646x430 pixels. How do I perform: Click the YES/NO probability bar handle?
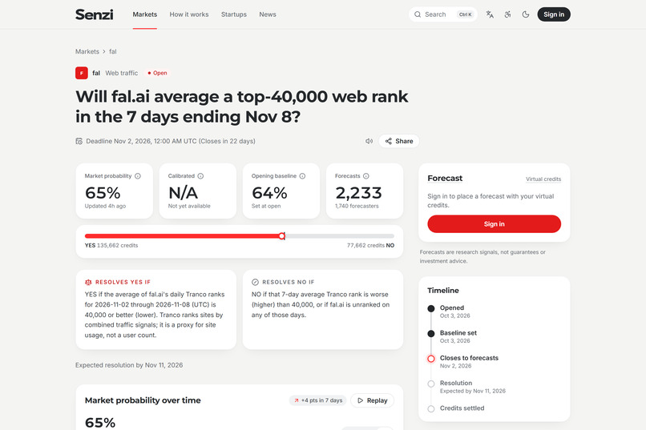click(282, 235)
